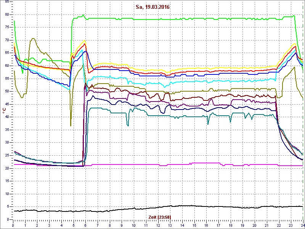305x229 pixels.
Task: Click the 15 value on temperature axis
Action: tap(6, 181)
